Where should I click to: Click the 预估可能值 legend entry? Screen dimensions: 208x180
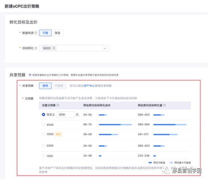point(157,163)
